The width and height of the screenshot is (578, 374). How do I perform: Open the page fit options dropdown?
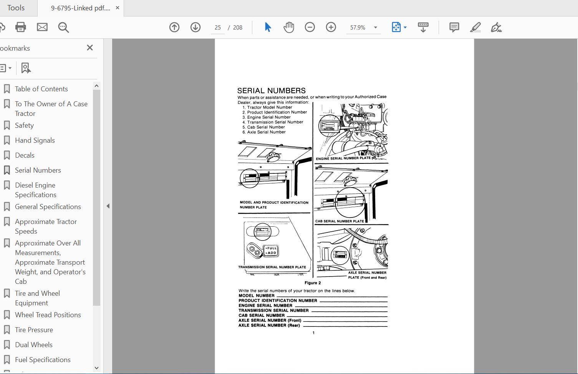pyautogui.click(x=405, y=27)
